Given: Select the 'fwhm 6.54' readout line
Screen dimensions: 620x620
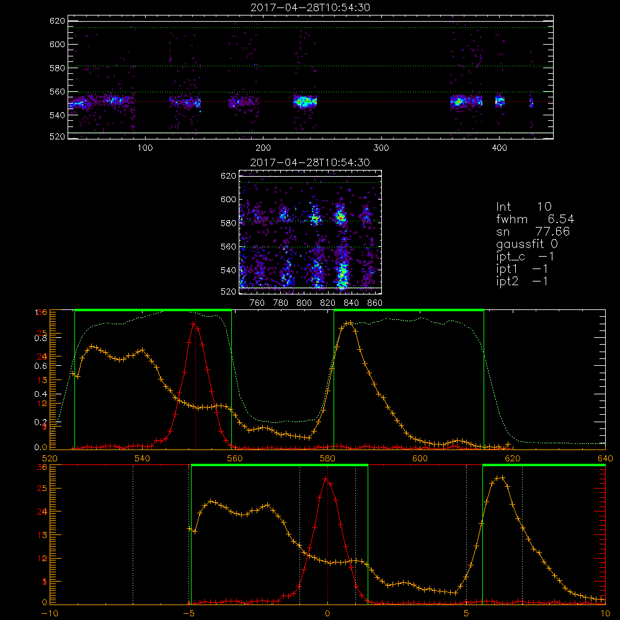Looking at the screenshot, I should pyautogui.click(x=535, y=219).
